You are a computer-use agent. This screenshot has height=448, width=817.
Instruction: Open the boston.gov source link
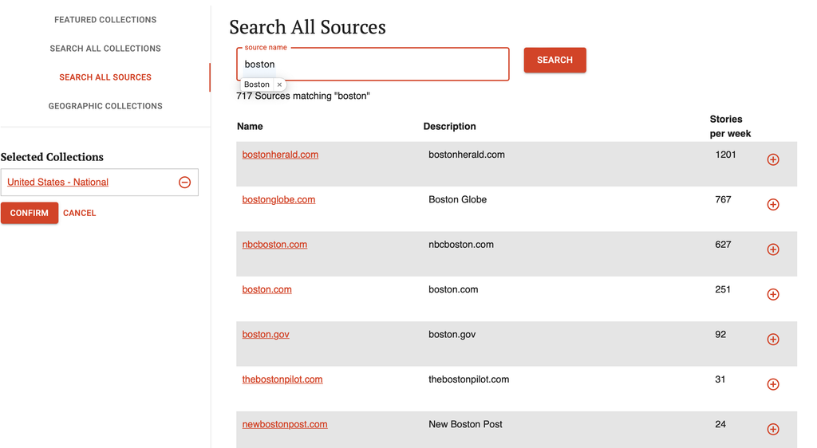click(x=266, y=334)
